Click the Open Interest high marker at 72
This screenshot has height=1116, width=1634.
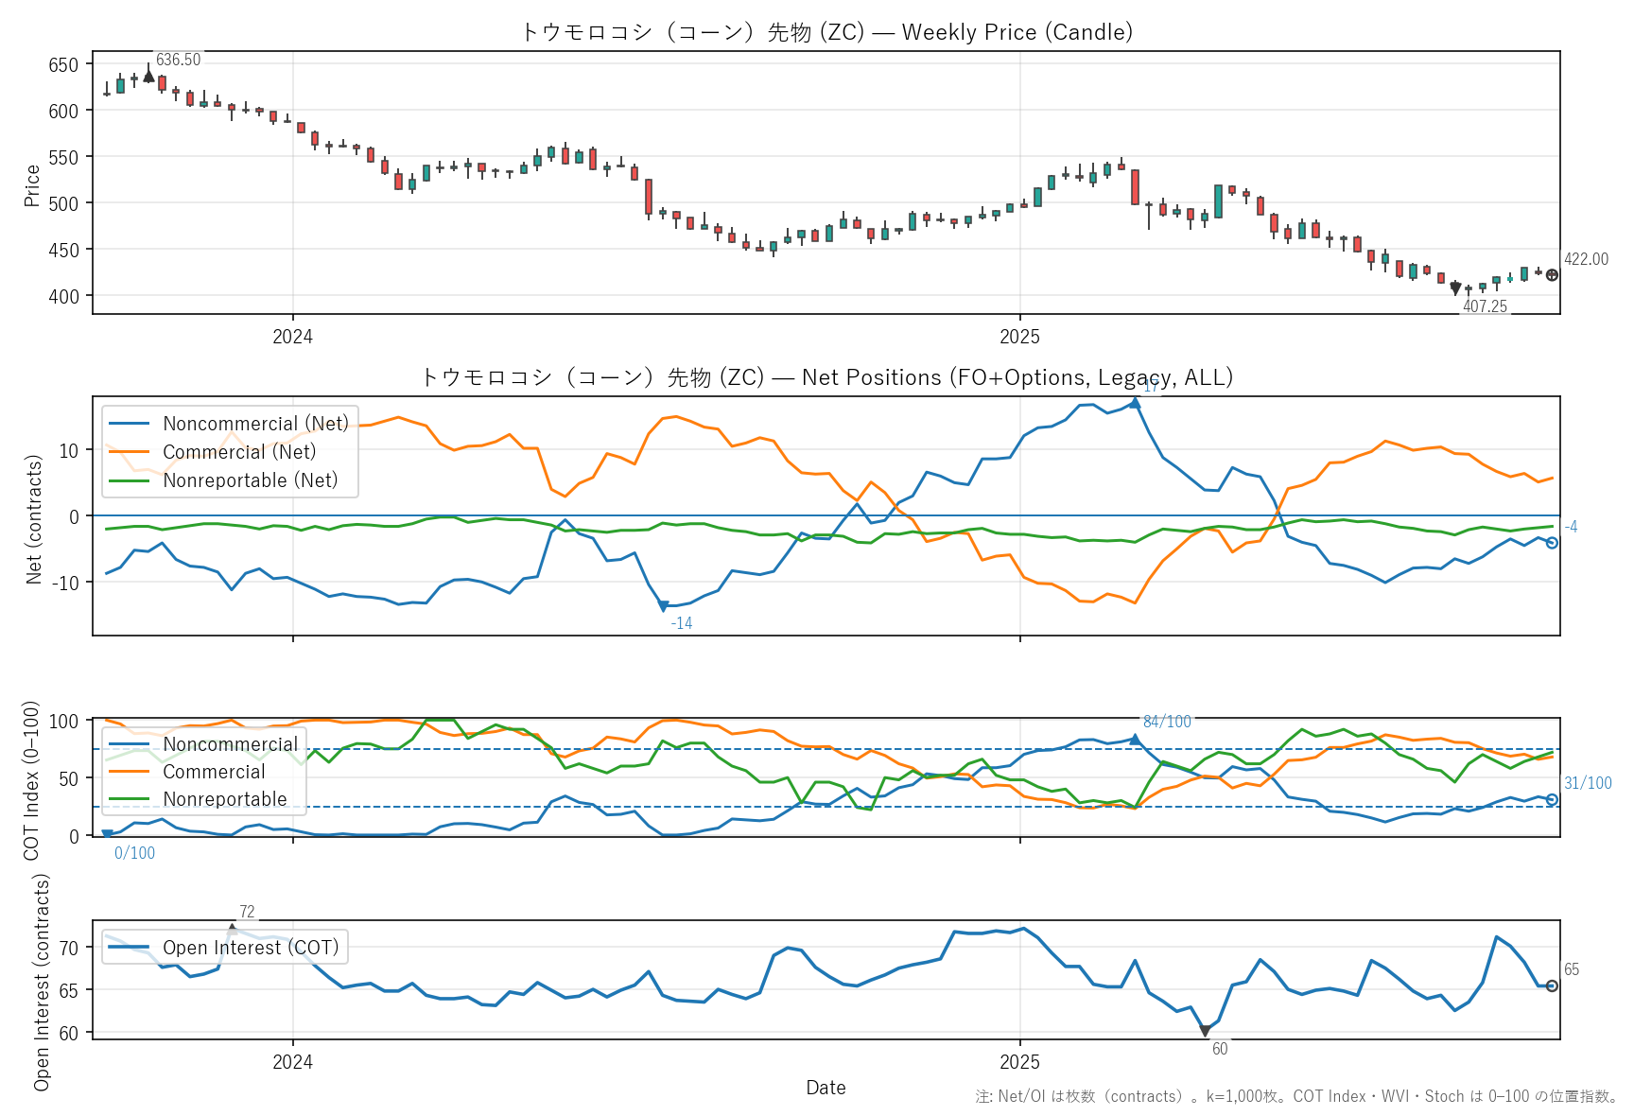[232, 930]
